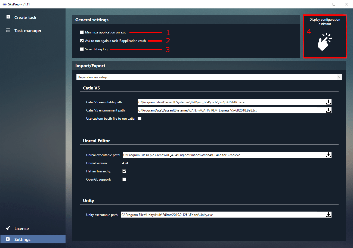Screen dimensions: 353x248
Task: Go to the License page
Action: (x=33, y=228)
